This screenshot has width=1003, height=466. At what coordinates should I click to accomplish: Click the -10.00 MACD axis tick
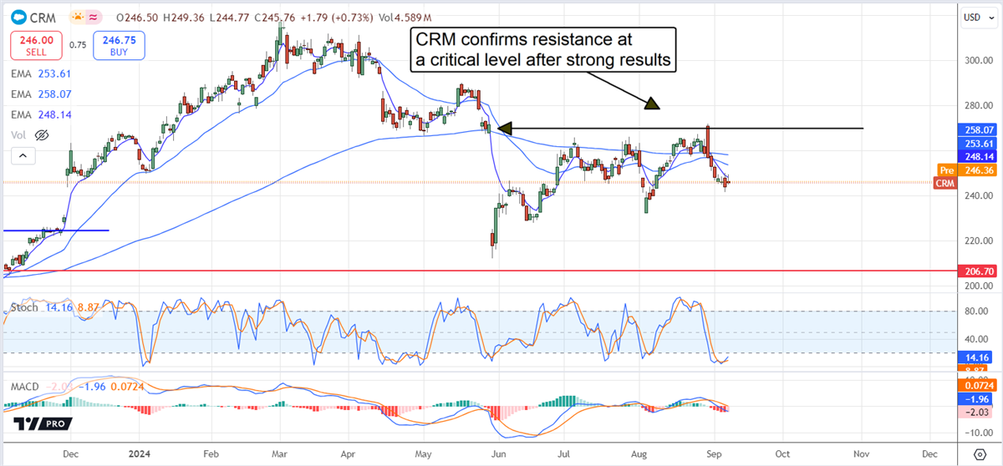(979, 432)
